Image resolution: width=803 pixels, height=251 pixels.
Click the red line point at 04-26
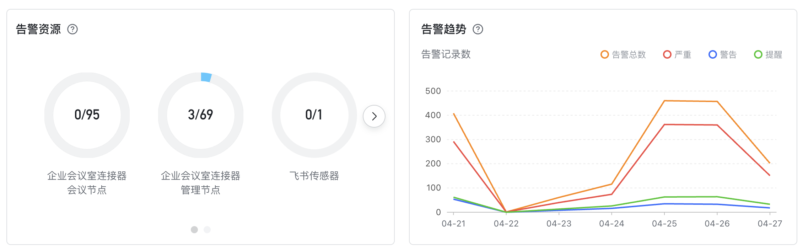click(717, 125)
